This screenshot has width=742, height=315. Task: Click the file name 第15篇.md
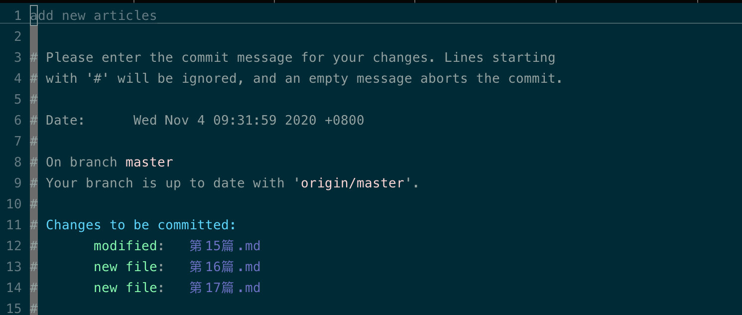225,246
